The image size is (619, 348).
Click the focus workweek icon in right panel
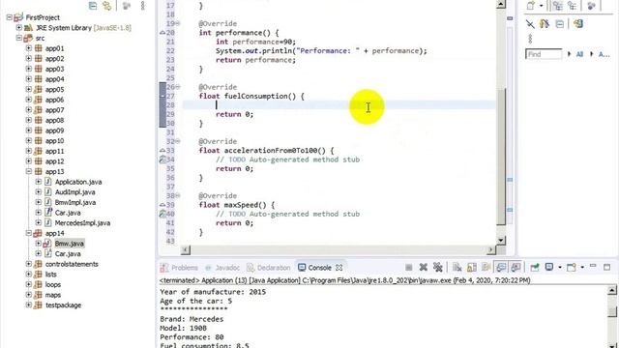pos(591,6)
